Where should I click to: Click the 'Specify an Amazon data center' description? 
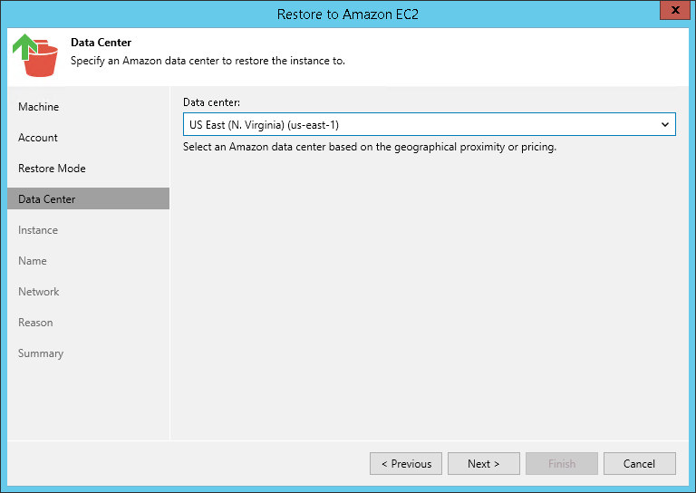[208, 61]
